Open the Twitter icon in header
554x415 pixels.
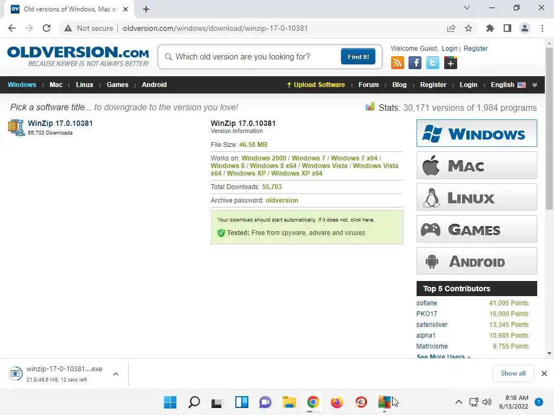coord(432,63)
